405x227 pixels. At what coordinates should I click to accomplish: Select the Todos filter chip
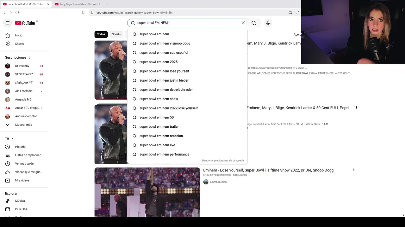click(x=101, y=34)
